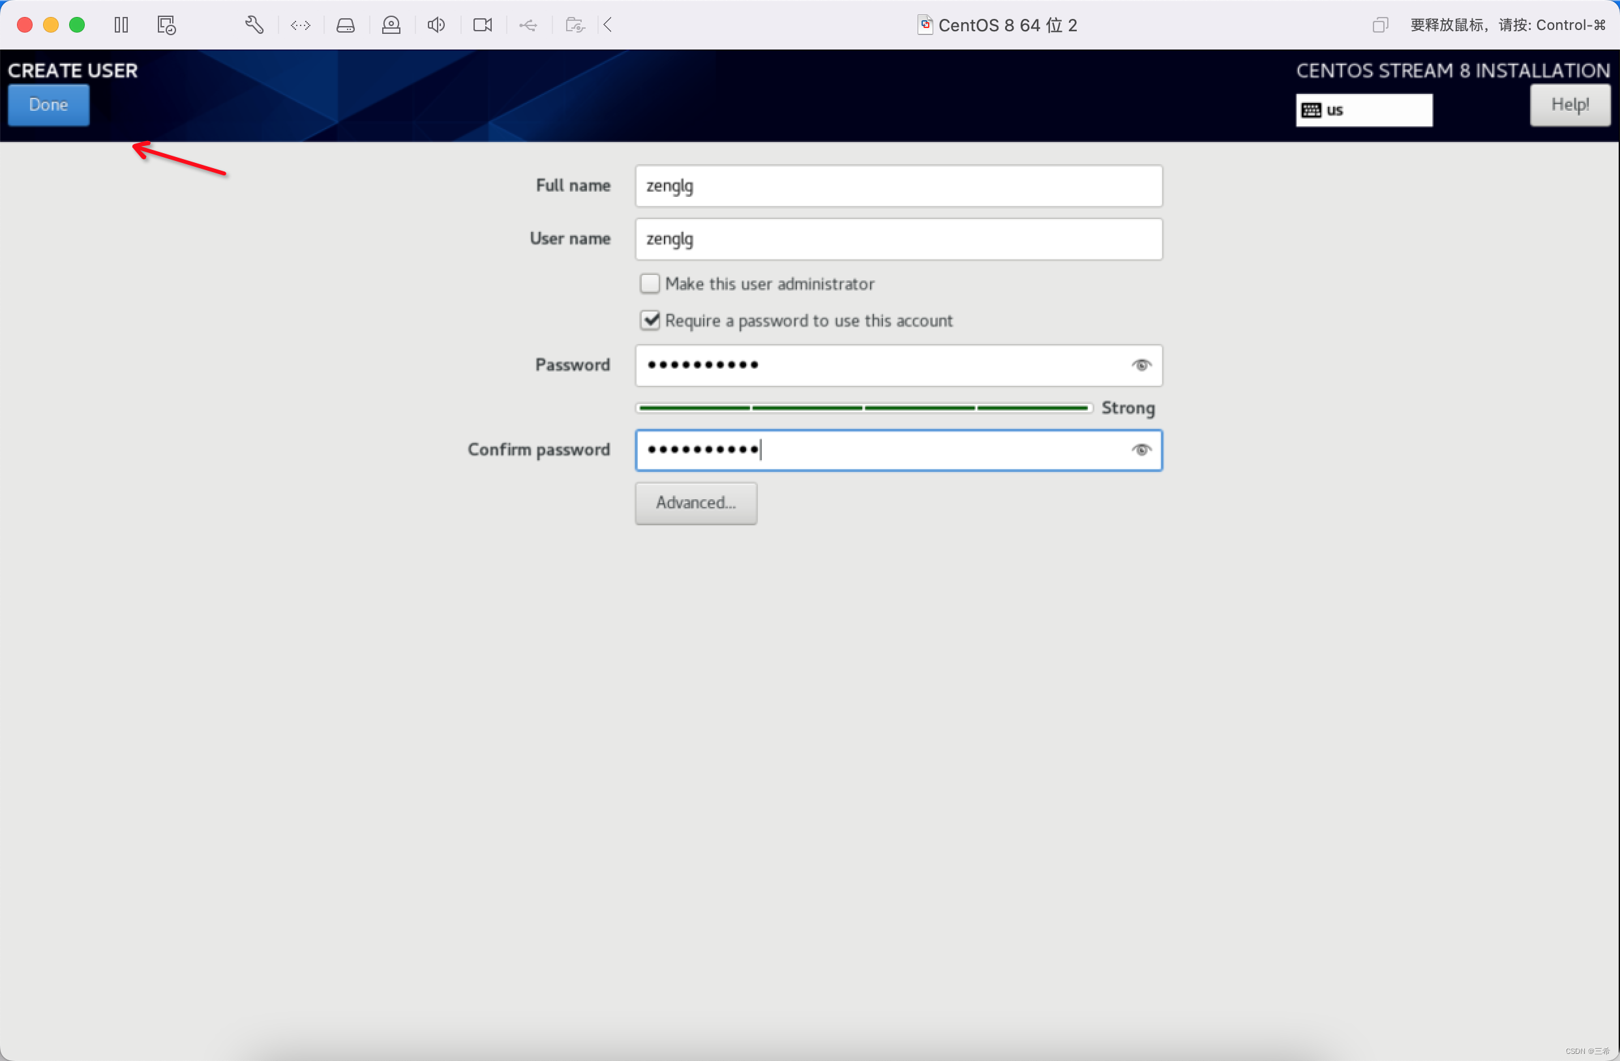Mute audio via the speaker icon
The height and width of the screenshot is (1061, 1620).
coord(436,25)
